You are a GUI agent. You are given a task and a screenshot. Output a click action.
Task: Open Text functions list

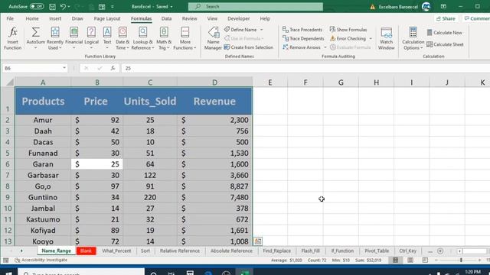(x=107, y=38)
